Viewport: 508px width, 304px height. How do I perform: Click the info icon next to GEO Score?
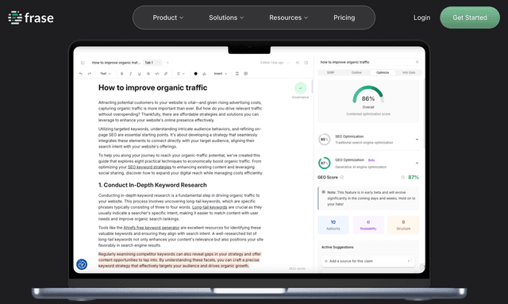point(342,177)
